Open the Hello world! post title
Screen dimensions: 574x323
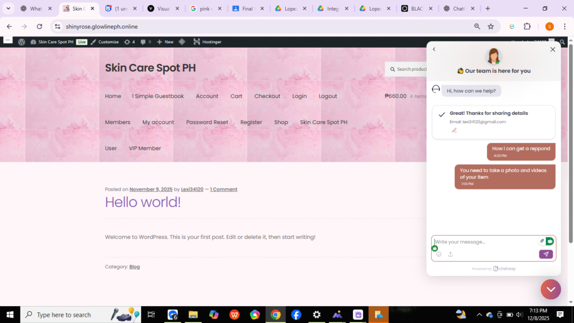pos(143,202)
